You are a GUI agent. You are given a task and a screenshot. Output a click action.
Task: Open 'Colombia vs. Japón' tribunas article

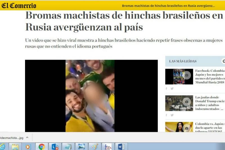click(210, 127)
